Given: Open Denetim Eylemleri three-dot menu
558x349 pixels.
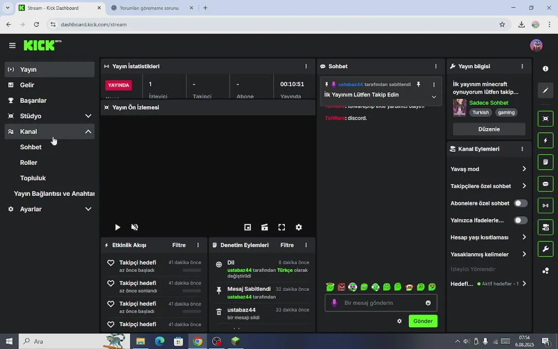Looking at the screenshot, I should [306, 245].
